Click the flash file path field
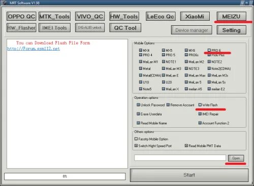The width and height of the screenshot is (254, 186). pos(180,158)
